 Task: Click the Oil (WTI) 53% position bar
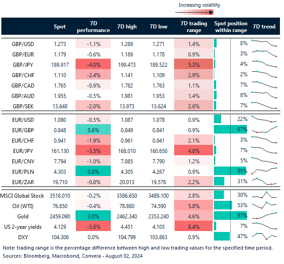pos(222,205)
